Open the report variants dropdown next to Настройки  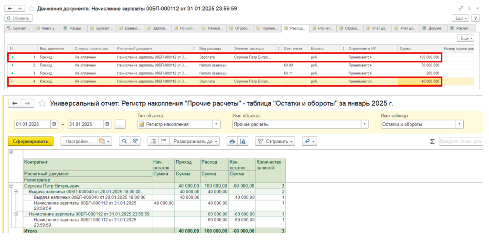tap(105, 141)
